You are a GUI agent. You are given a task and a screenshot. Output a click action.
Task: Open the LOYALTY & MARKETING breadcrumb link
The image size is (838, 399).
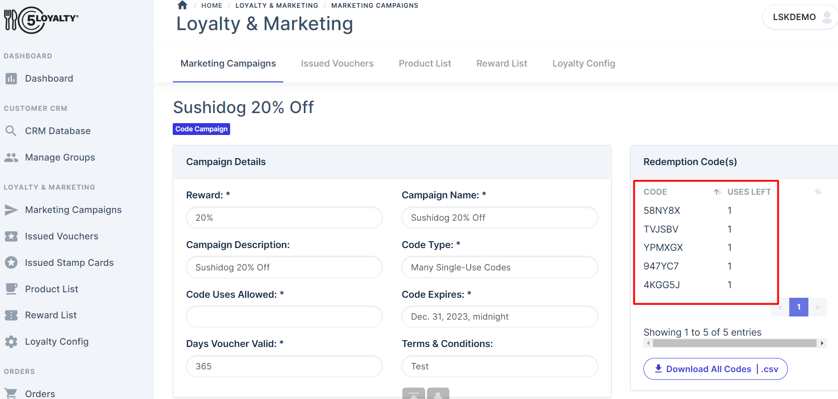277,5
